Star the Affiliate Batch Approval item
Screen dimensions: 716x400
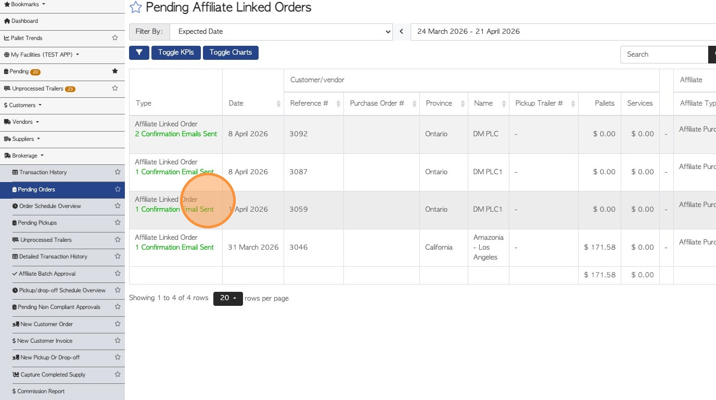pyautogui.click(x=118, y=274)
